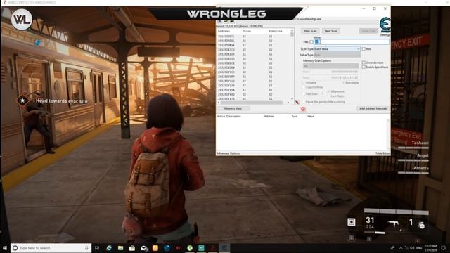Click the Stop address field
450x253 pixels.
[335, 77]
